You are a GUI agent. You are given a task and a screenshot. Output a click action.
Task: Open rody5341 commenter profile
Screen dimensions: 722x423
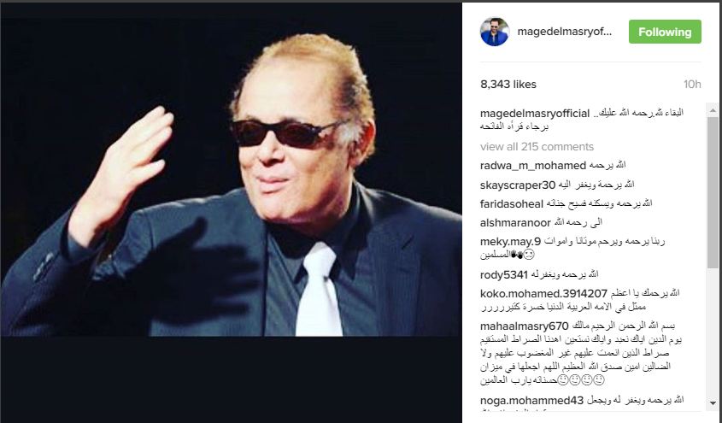pyautogui.click(x=504, y=275)
